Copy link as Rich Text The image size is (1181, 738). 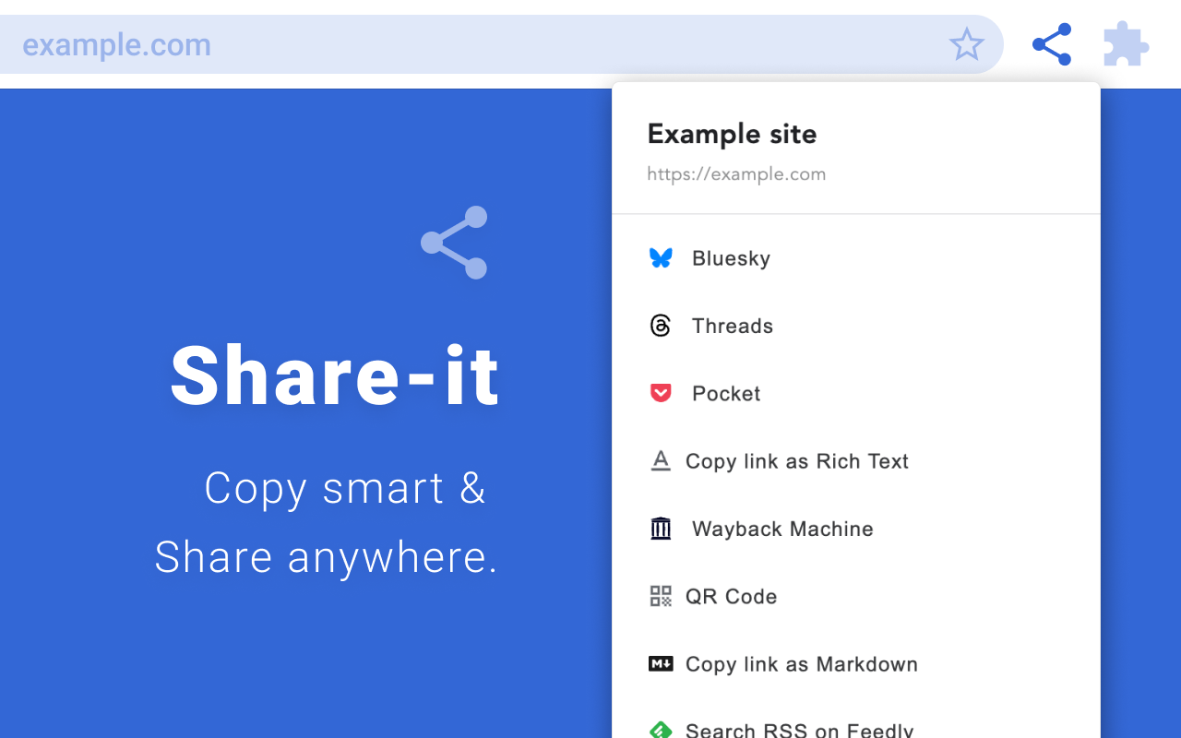pyautogui.click(x=796, y=460)
